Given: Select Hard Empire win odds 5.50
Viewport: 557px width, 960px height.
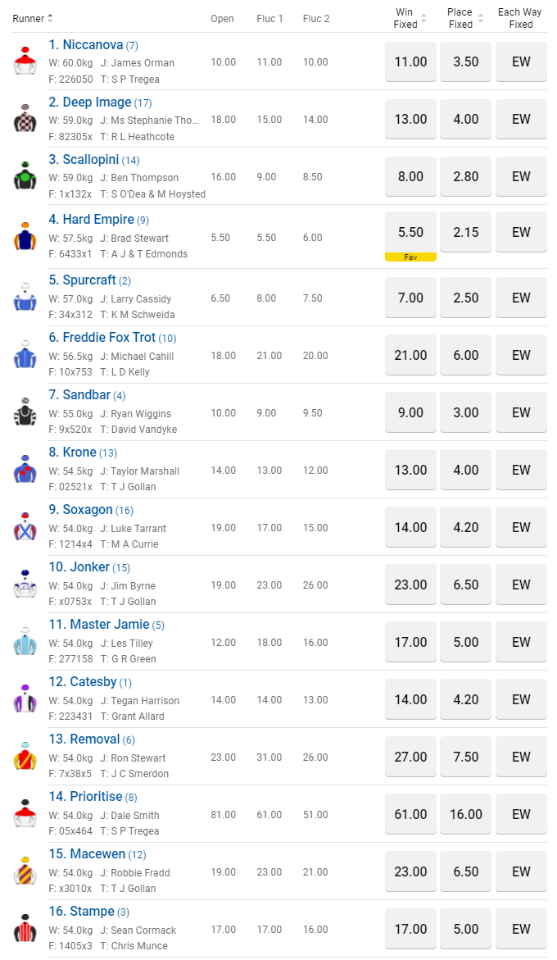Looking at the screenshot, I should pyautogui.click(x=410, y=232).
